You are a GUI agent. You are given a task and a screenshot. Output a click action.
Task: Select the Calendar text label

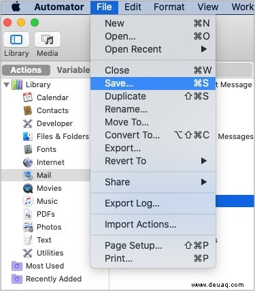tap(52, 97)
